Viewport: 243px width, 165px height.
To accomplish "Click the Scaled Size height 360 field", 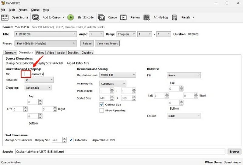I will (127, 98).
